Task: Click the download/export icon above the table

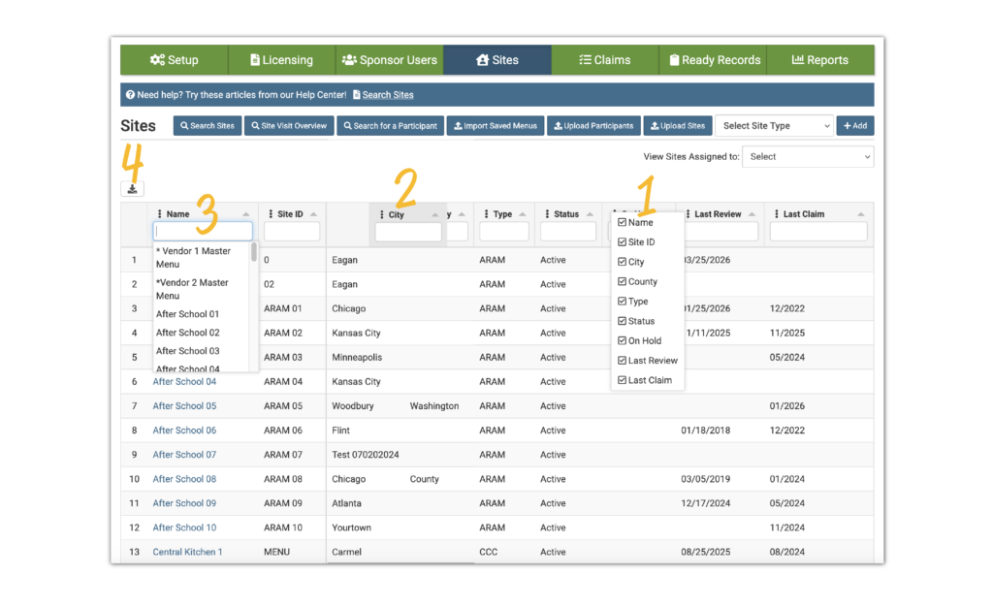Action: coord(132,189)
